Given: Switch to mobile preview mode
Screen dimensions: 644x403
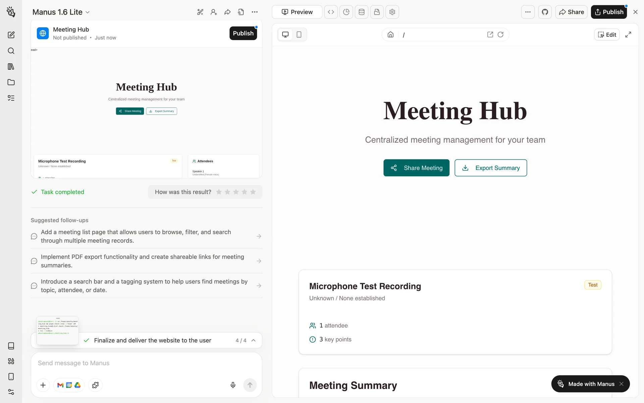Looking at the screenshot, I should click(299, 35).
